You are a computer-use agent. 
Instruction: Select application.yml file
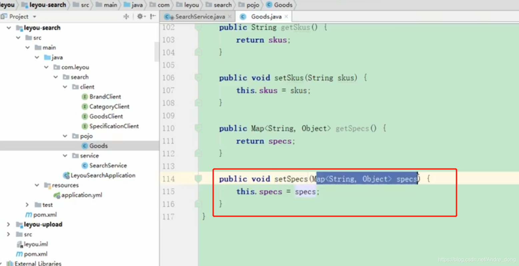(x=82, y=195)
